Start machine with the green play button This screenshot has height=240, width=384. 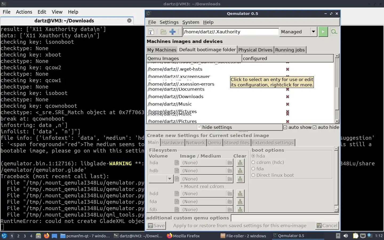point(323,32)
